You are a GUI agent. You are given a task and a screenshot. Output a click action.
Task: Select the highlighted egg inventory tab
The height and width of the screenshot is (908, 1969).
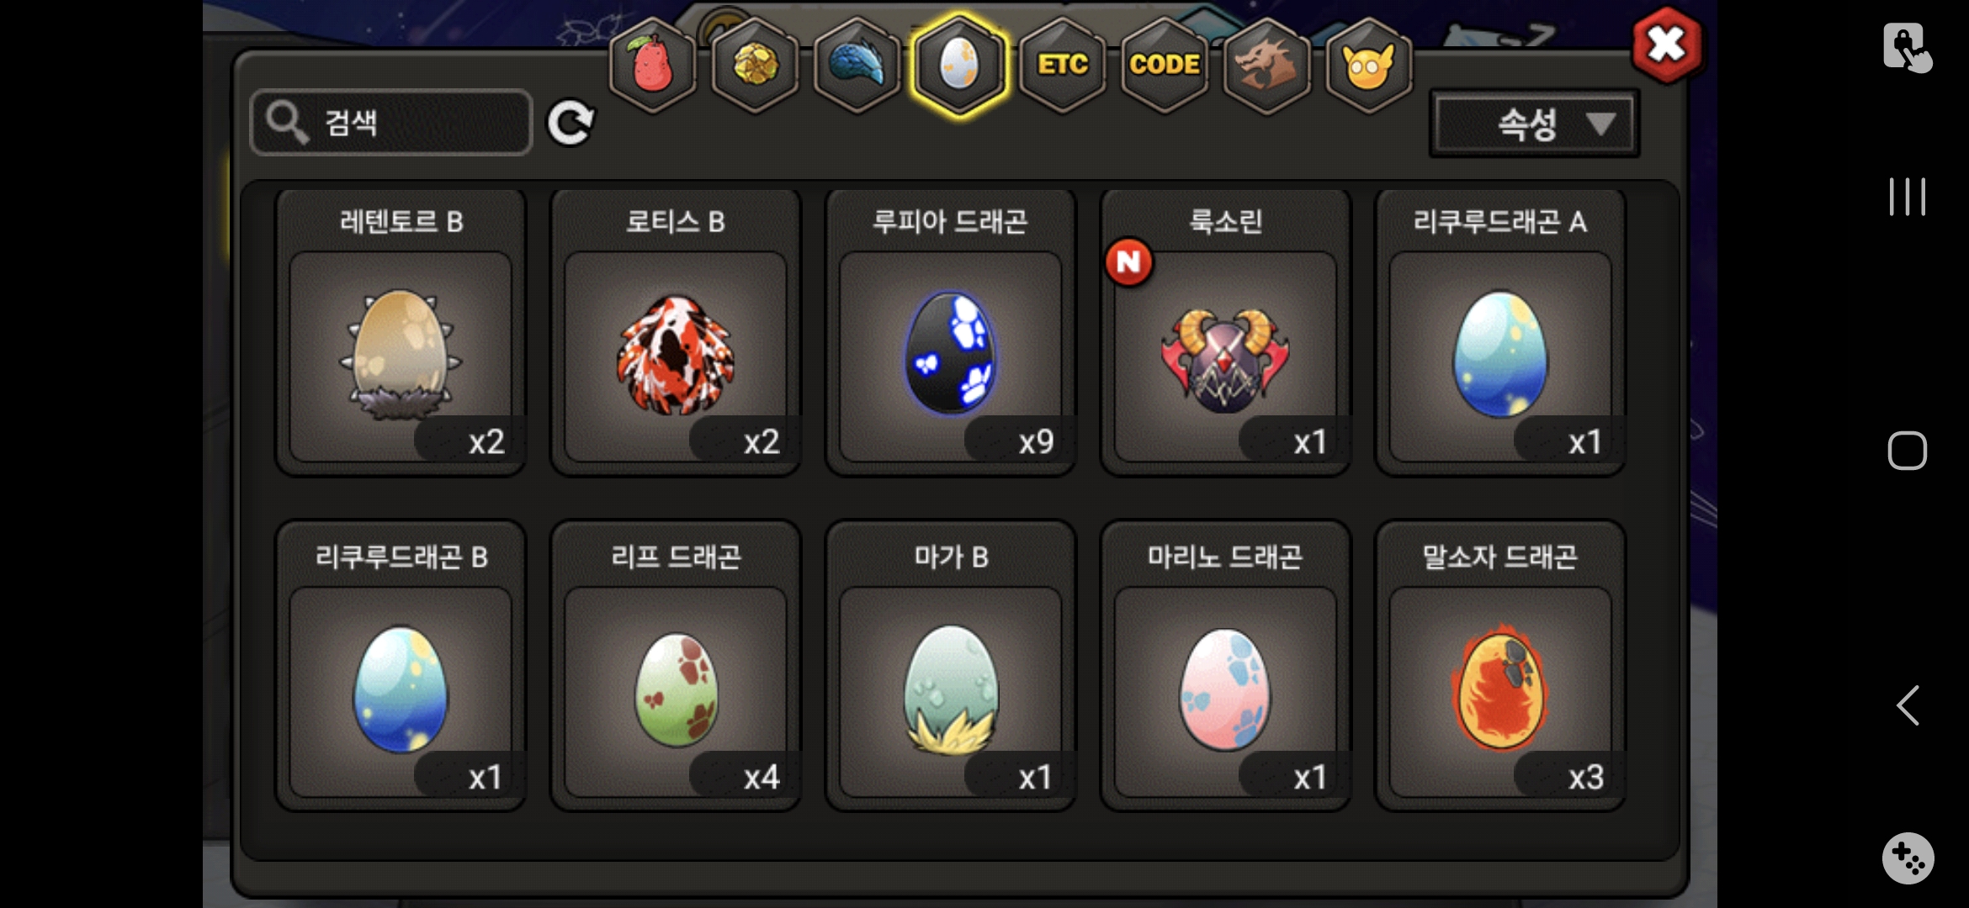(959, 65)
